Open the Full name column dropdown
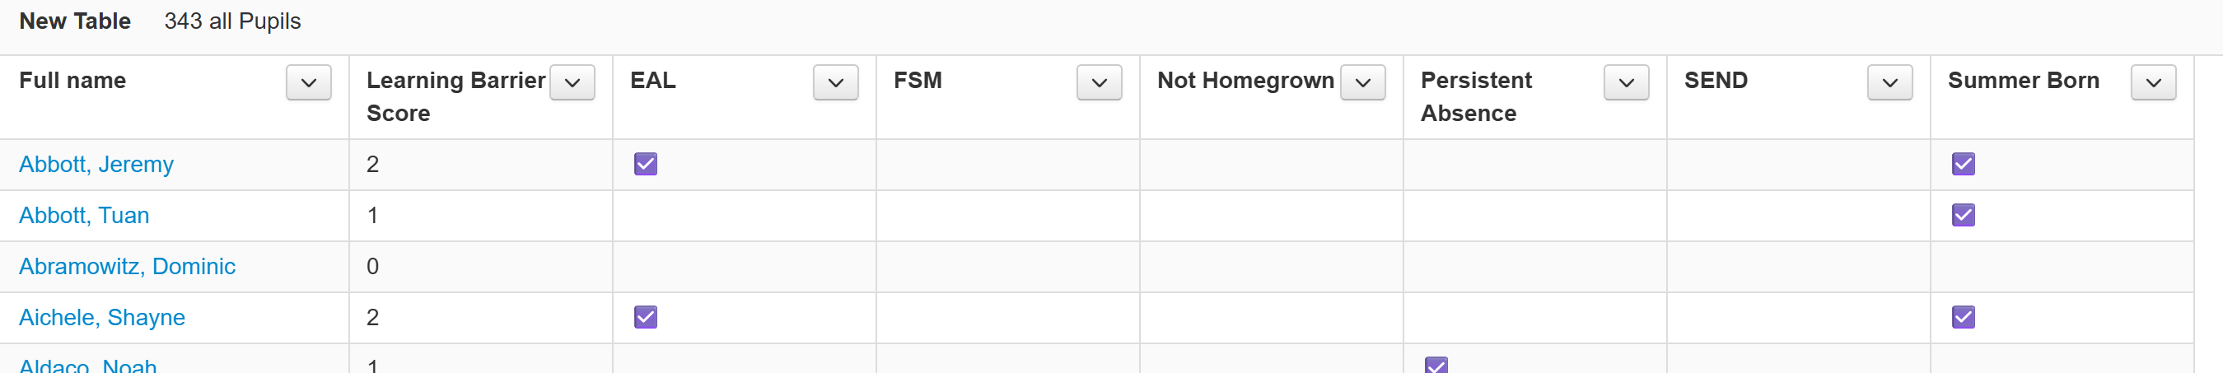 [x=308, y=83]
